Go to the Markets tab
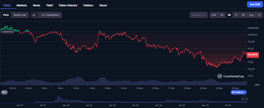This screenshot has height=108, width=264. 22,5
